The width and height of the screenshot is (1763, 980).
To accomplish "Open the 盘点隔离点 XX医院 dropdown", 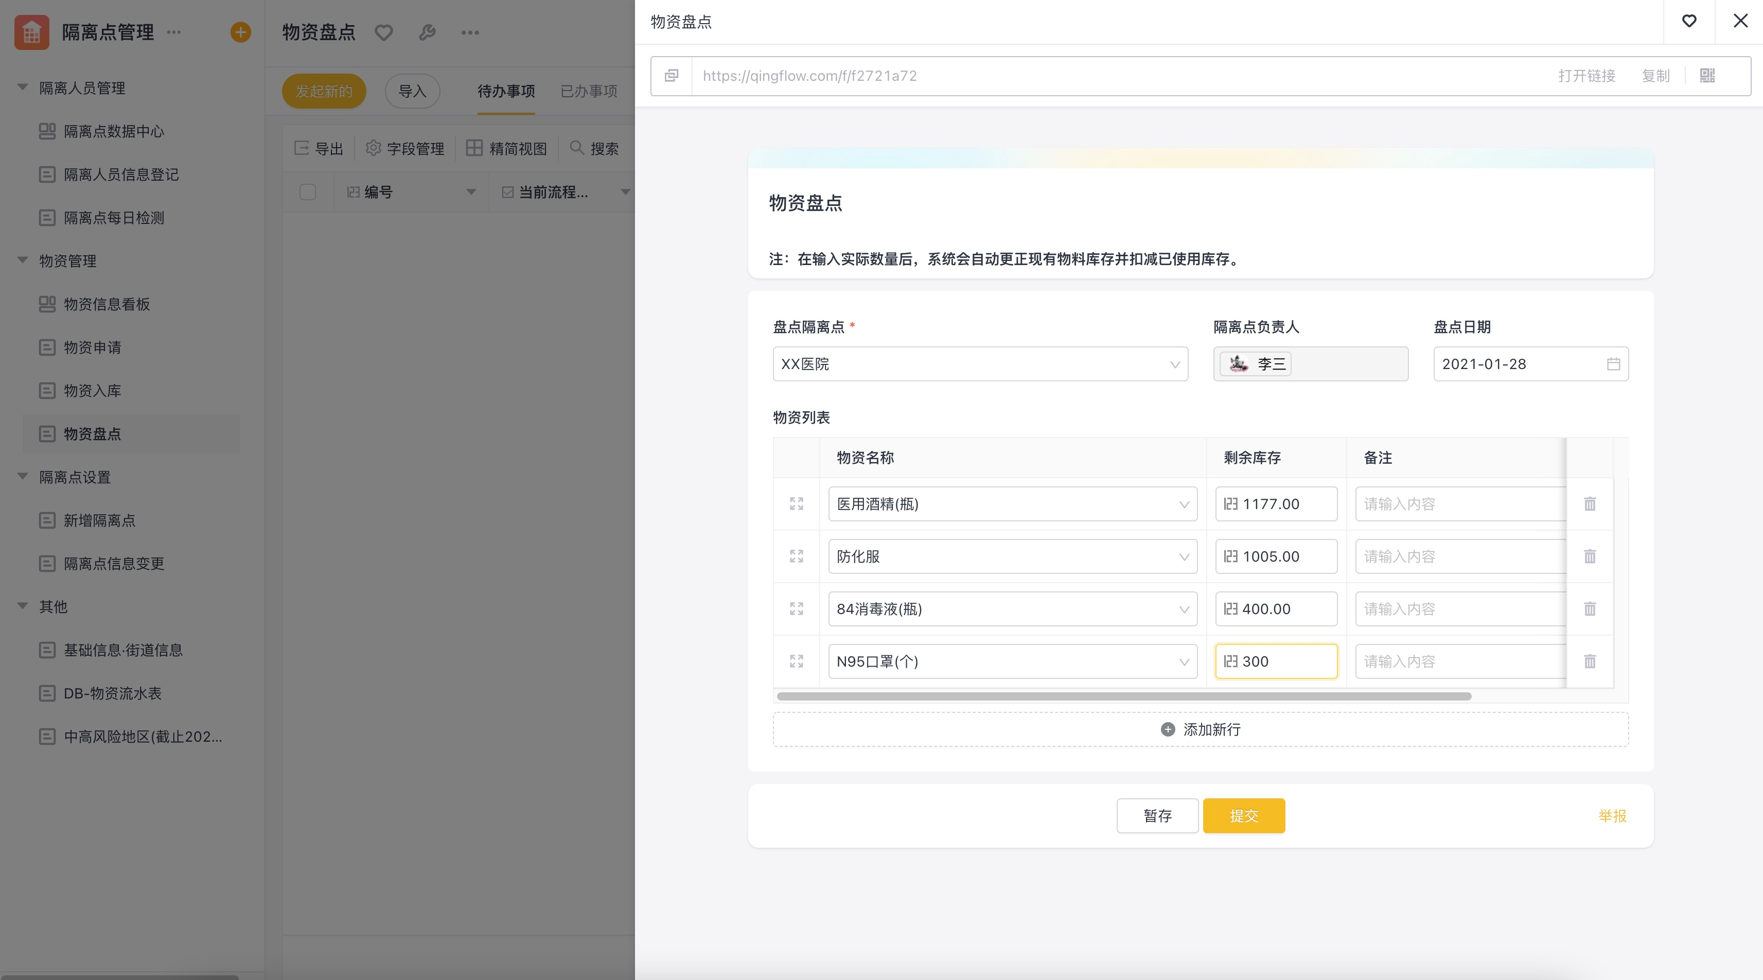I will click(979, 364).
